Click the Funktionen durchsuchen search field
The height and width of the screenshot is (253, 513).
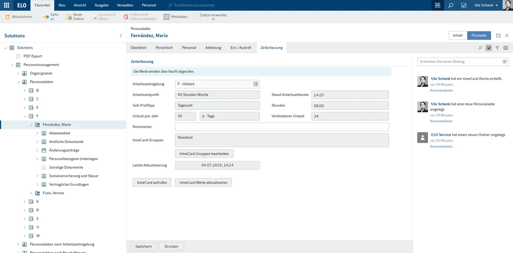195,5
